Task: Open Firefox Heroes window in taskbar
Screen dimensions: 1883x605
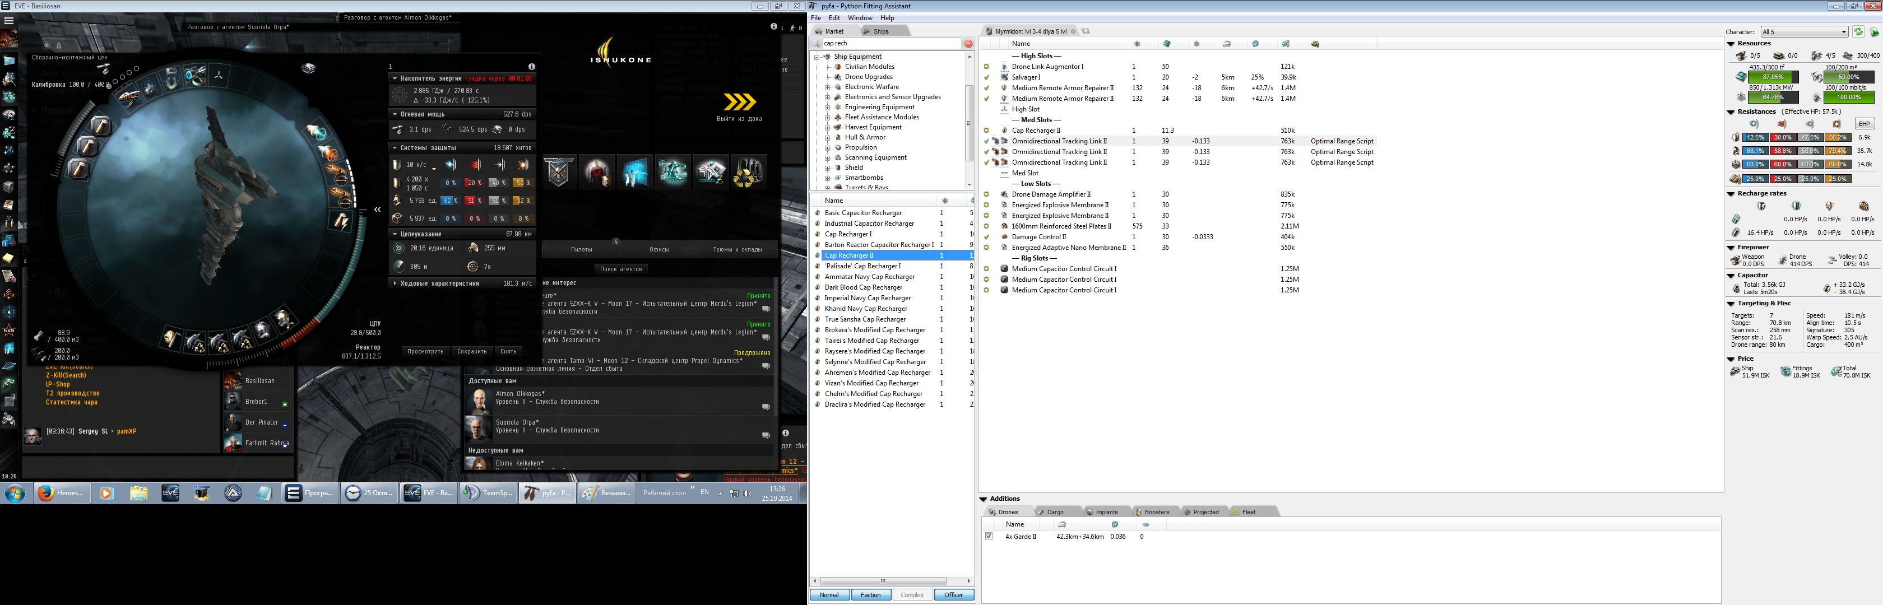Action: pos(62,493)
